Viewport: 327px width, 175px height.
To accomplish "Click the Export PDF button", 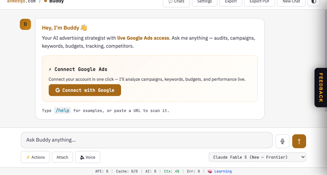I will [x=260, y=2].
